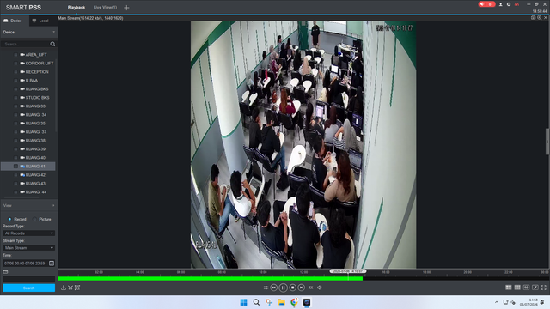This screenshot has width=550, height=309.
Task: Select the Picture radio button
Action: [34, 219]
